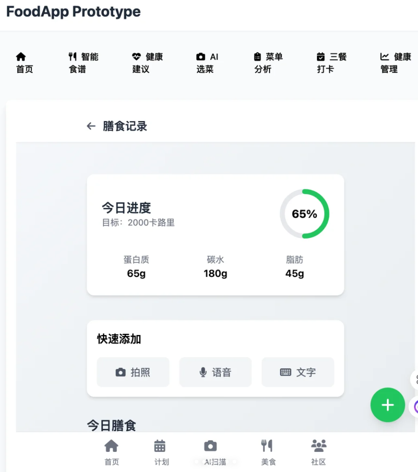Viewport: 418px width, 472px height.
Task: Click the FoodApp Prototype title
Action: 73,12
